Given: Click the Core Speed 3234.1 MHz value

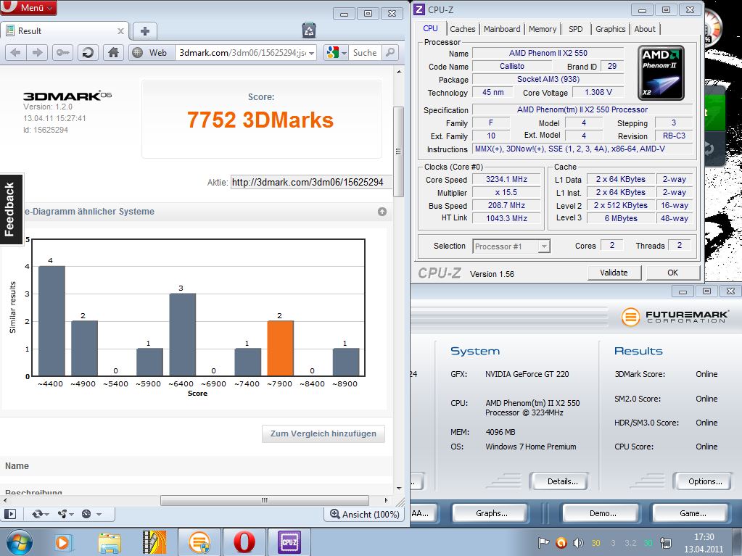Looking at the screenshot, I should [506, 179].
